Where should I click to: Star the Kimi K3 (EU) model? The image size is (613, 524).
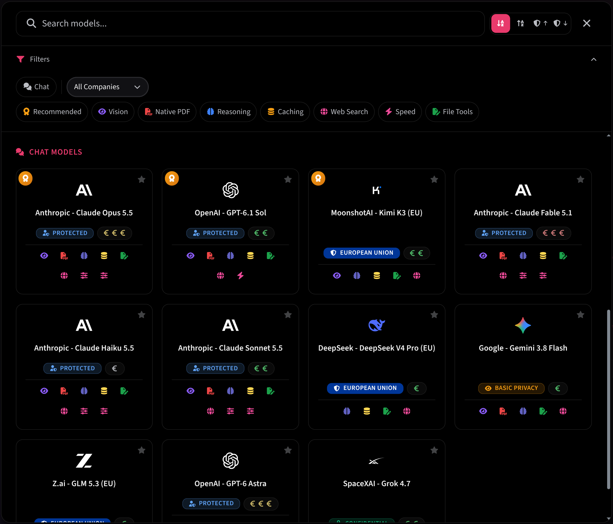pyautogui.click(x=434, y=179)
